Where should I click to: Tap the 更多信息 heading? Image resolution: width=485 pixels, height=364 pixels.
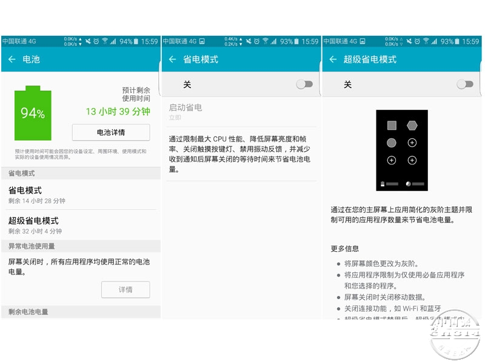345,249
